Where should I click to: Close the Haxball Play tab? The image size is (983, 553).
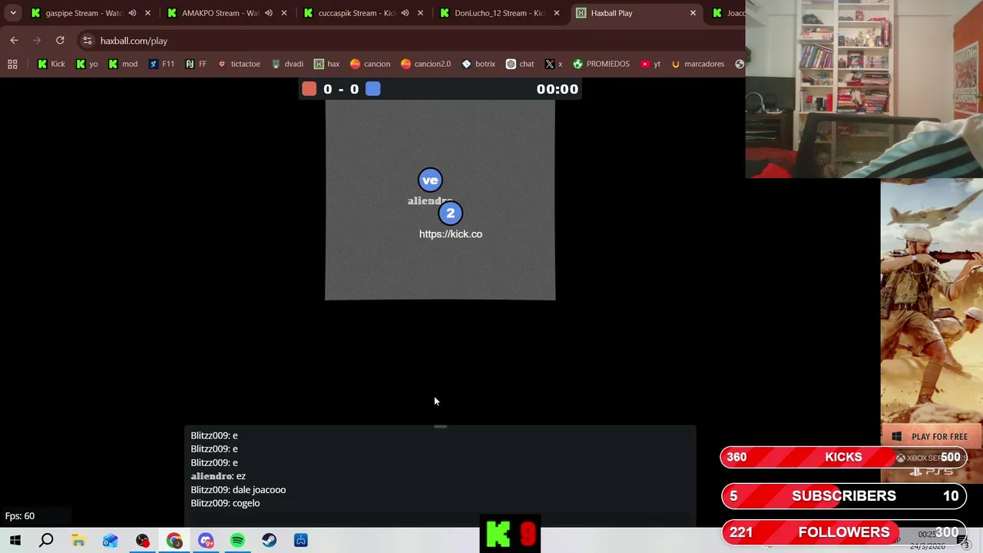(693, 13)
